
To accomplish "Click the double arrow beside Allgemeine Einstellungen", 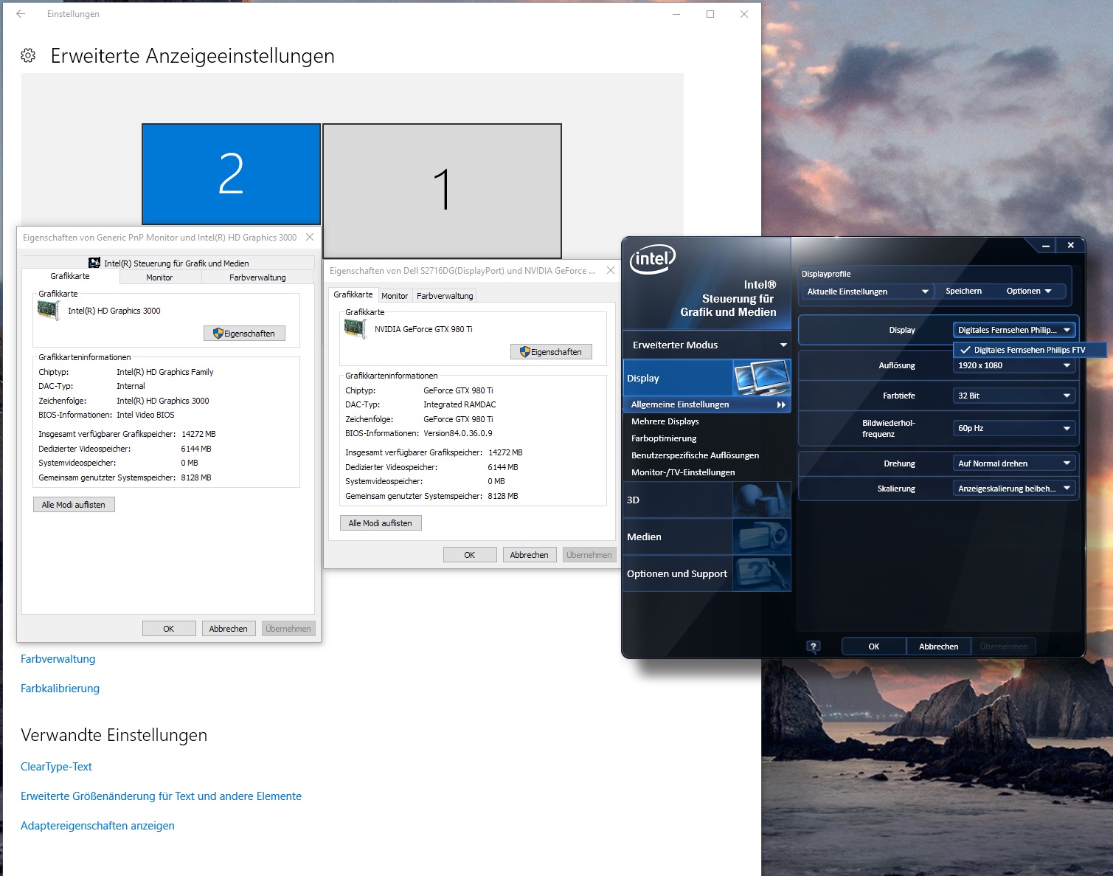I will tap(781, 404).
